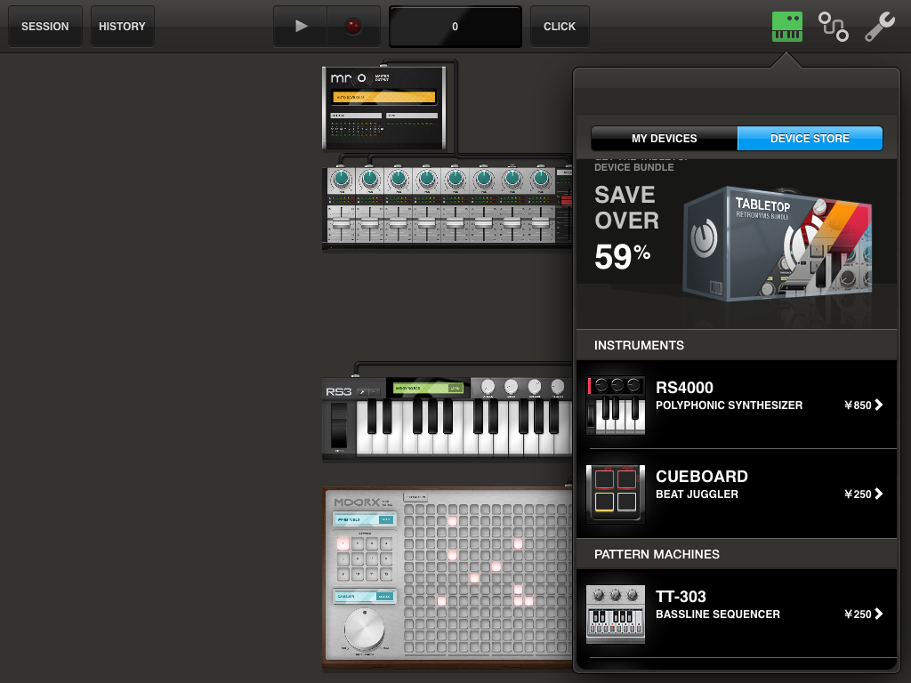The image size is (911, 683).
Task: Open the Tabletop device bundle banner
Action: click(x=737, y=244)
